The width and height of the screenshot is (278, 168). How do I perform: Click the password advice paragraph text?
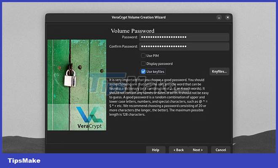(159, 97)
